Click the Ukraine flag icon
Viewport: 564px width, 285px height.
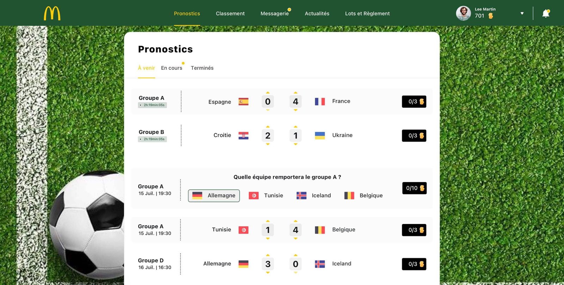(320, 135)
